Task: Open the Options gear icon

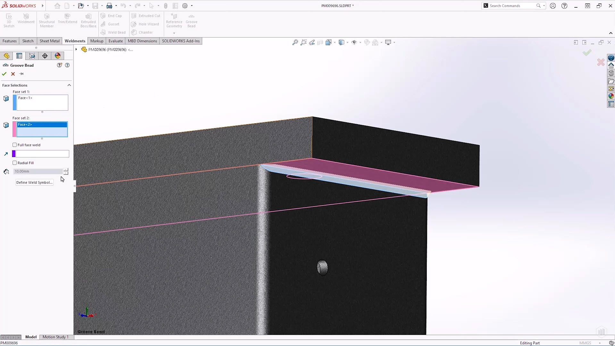Action: [x=185, y=6]
